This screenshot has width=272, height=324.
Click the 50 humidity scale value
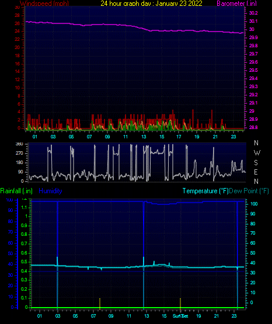(x=11, y=253)
